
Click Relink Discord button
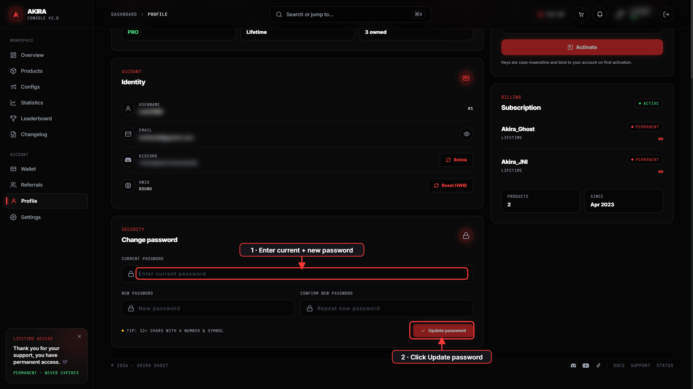456,160
